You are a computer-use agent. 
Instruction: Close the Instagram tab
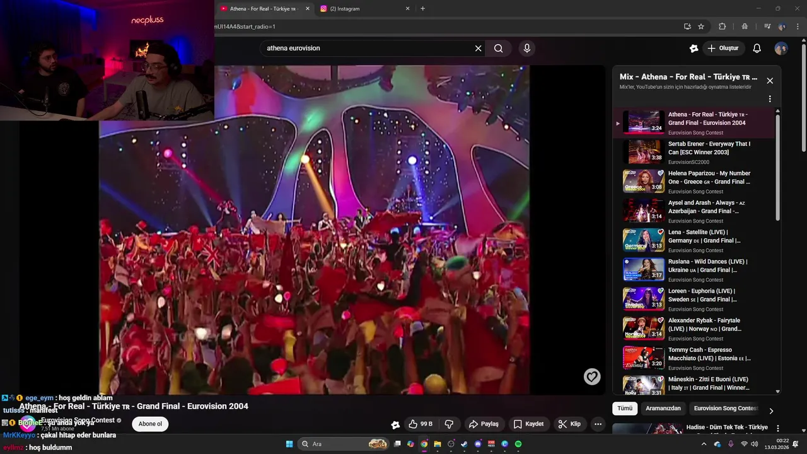click(407, 9)
